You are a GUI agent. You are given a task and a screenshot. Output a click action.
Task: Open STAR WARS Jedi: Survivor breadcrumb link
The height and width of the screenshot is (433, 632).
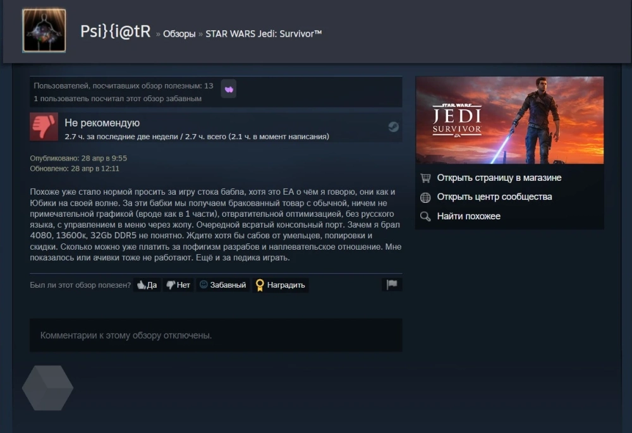[x=264, y=34]
